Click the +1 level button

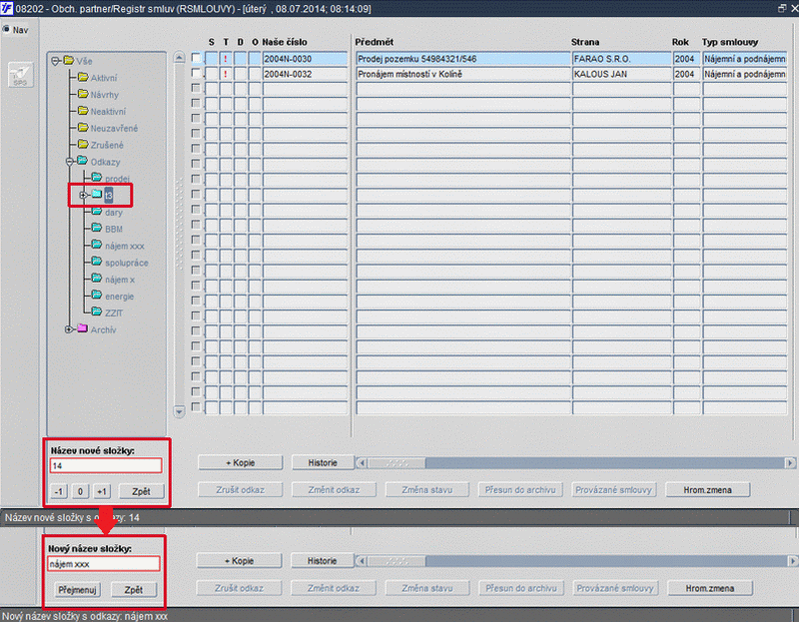coord(102,491)
